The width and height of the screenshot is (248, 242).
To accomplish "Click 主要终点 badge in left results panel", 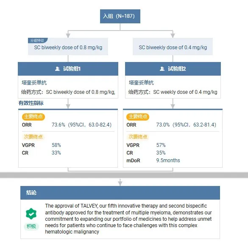I will click(33, 117).
